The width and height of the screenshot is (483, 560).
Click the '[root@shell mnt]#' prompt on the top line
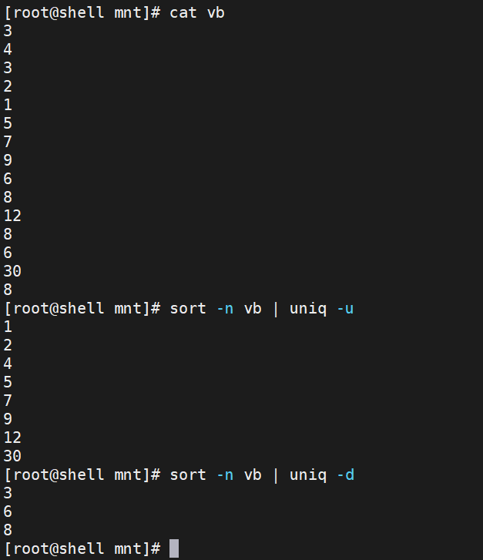point(82,13)
